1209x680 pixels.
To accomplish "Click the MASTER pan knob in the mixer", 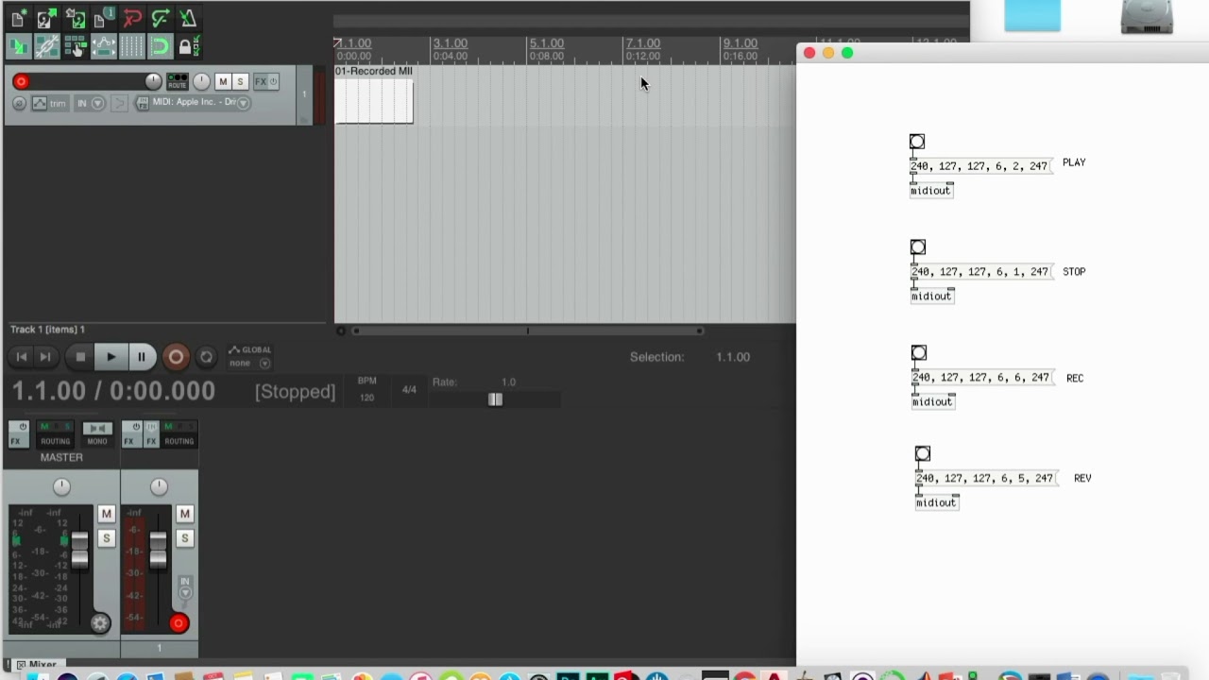I will (61, 486).
